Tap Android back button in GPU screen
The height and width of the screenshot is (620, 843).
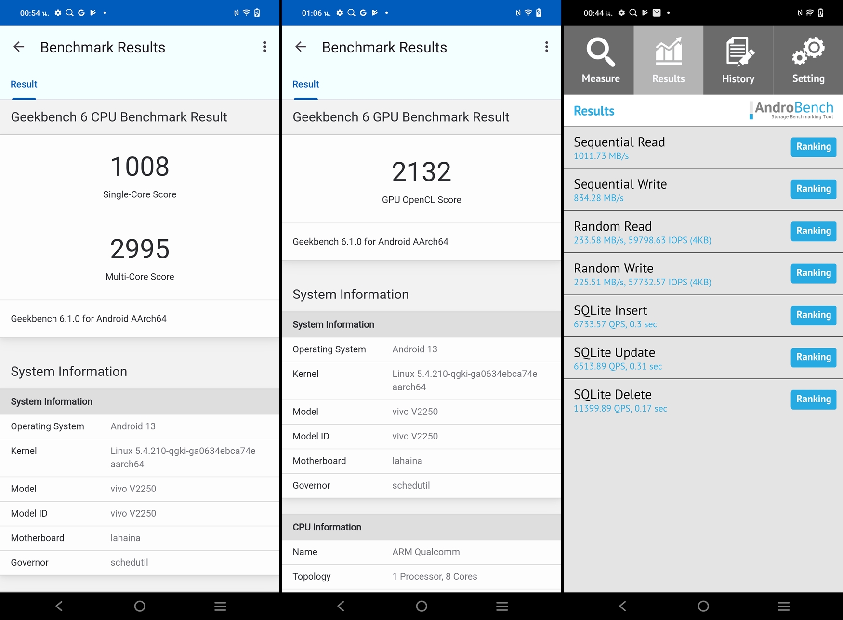341,606
